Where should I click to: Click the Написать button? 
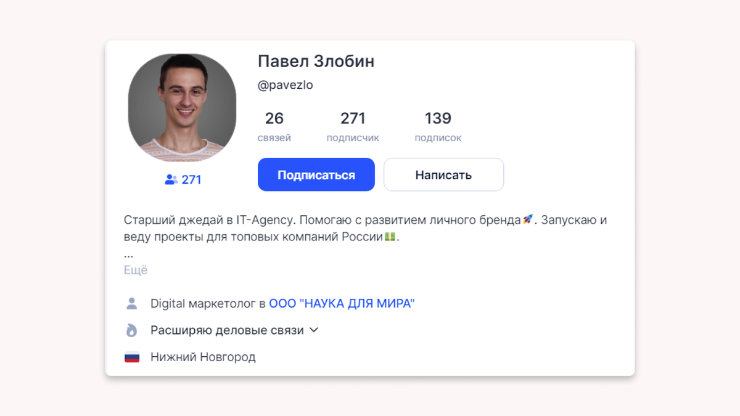(x=443, y=174)
